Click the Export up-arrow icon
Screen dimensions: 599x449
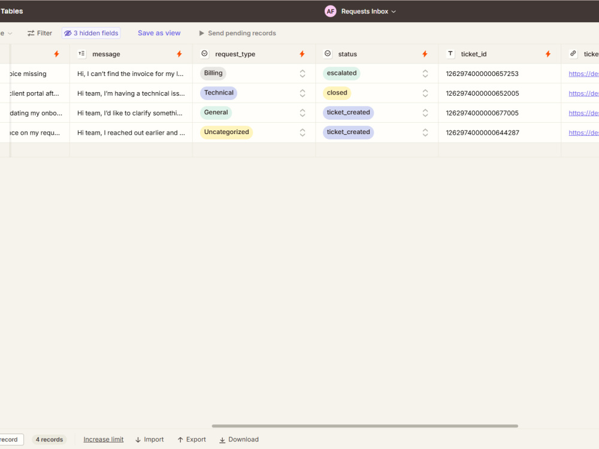[180, 440]
